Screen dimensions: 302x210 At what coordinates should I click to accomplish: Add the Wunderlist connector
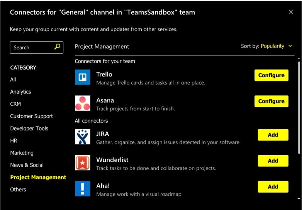point(273,161)
